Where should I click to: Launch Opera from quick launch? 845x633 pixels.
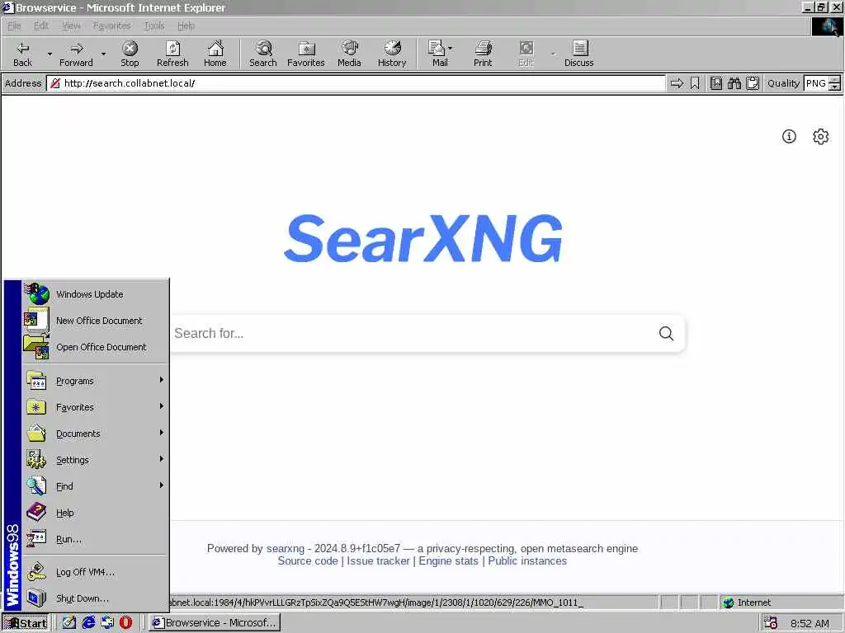tap(125, 623)
